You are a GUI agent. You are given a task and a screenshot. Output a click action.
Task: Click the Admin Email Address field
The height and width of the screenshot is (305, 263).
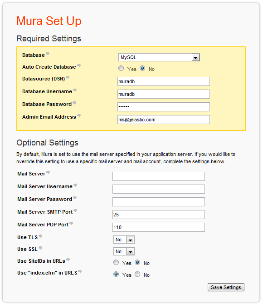pyautogui.click(x=164, y=120)
